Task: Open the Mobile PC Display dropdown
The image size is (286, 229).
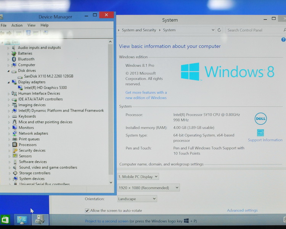Action: click(138, 177)
